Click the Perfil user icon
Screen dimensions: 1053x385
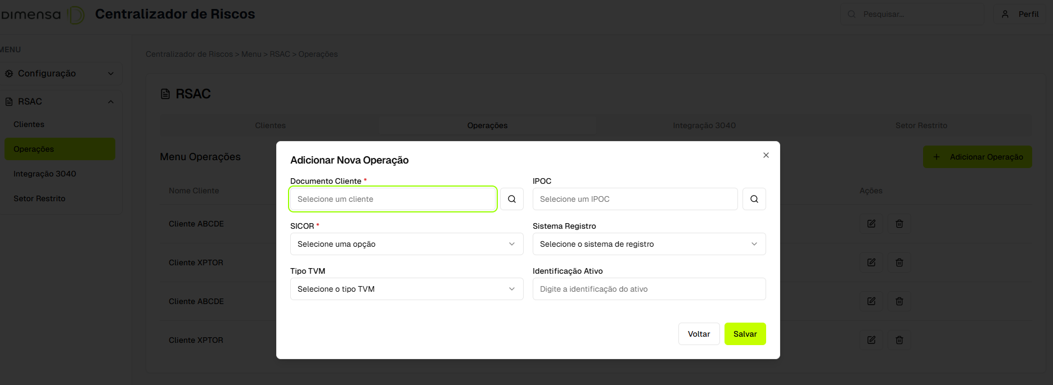point(1005,14)
